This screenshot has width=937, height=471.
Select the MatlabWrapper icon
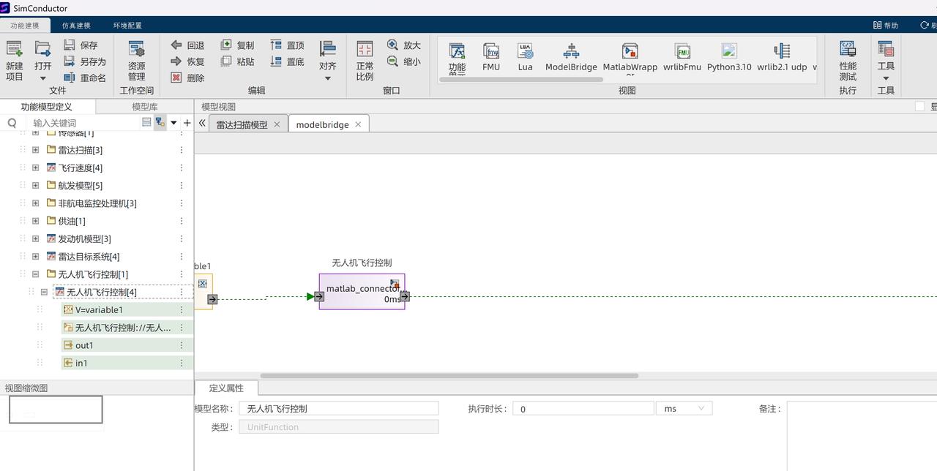[630, 51]
